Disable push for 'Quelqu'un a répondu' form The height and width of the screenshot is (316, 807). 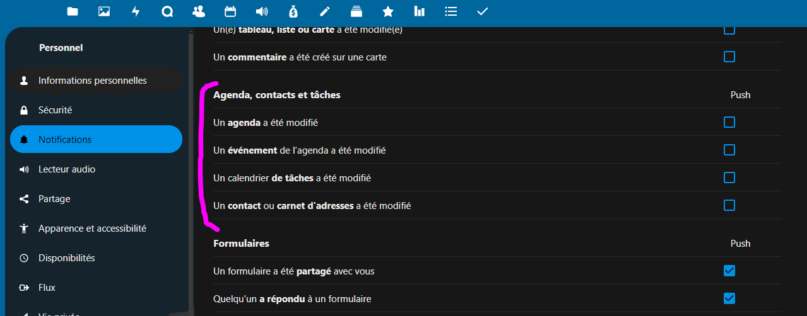pyautogui.click(x=729, y=298)
